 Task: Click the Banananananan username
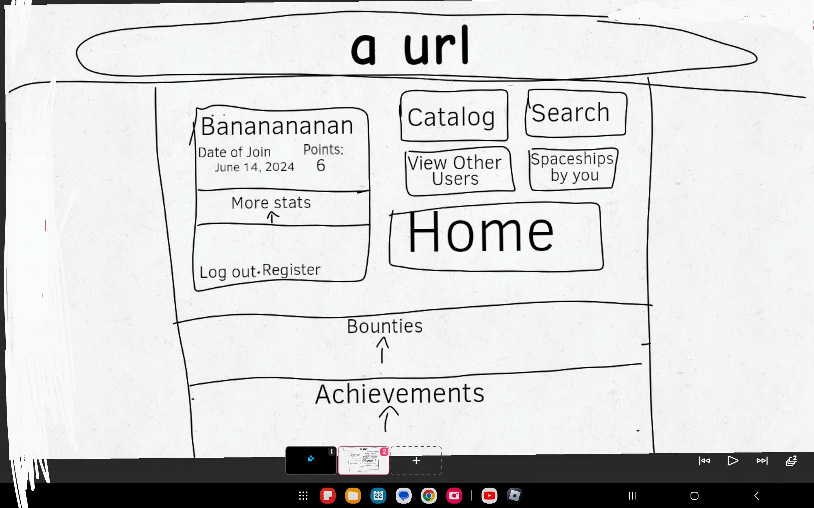click(x=277, y=126)
